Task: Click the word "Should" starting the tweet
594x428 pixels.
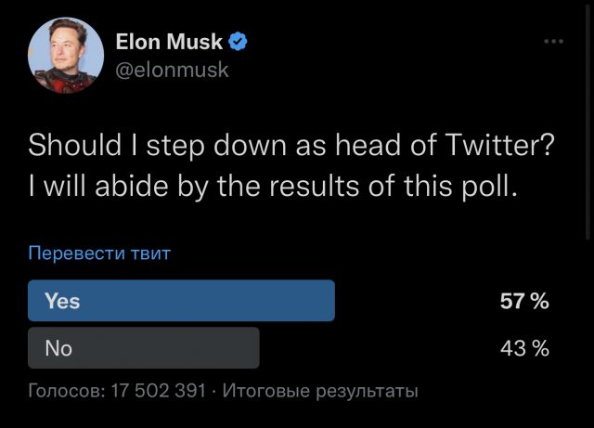Action: click(x=75, y=146)
